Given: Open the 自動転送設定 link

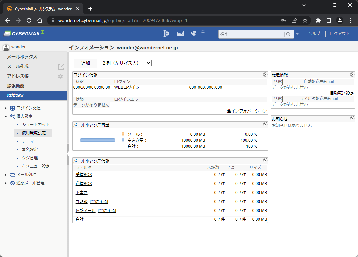Looking at the screenshot, I should (342, 93).
